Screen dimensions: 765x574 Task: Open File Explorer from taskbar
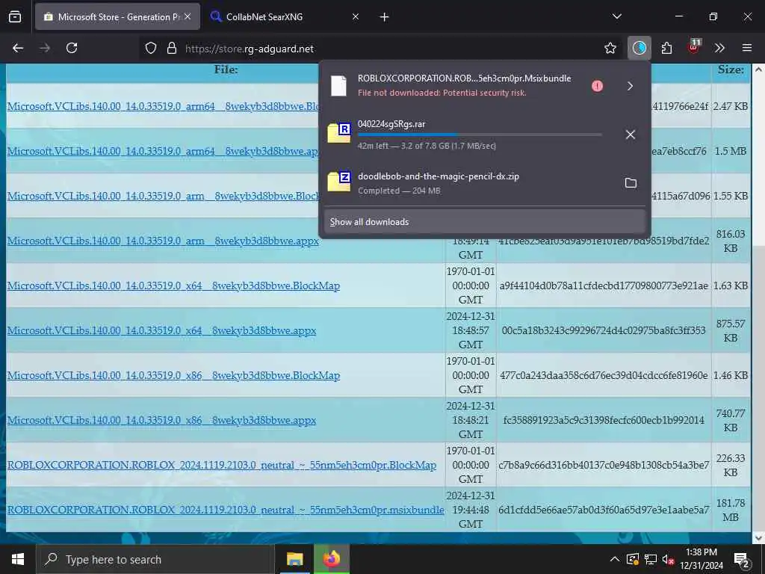pos(294,559)
